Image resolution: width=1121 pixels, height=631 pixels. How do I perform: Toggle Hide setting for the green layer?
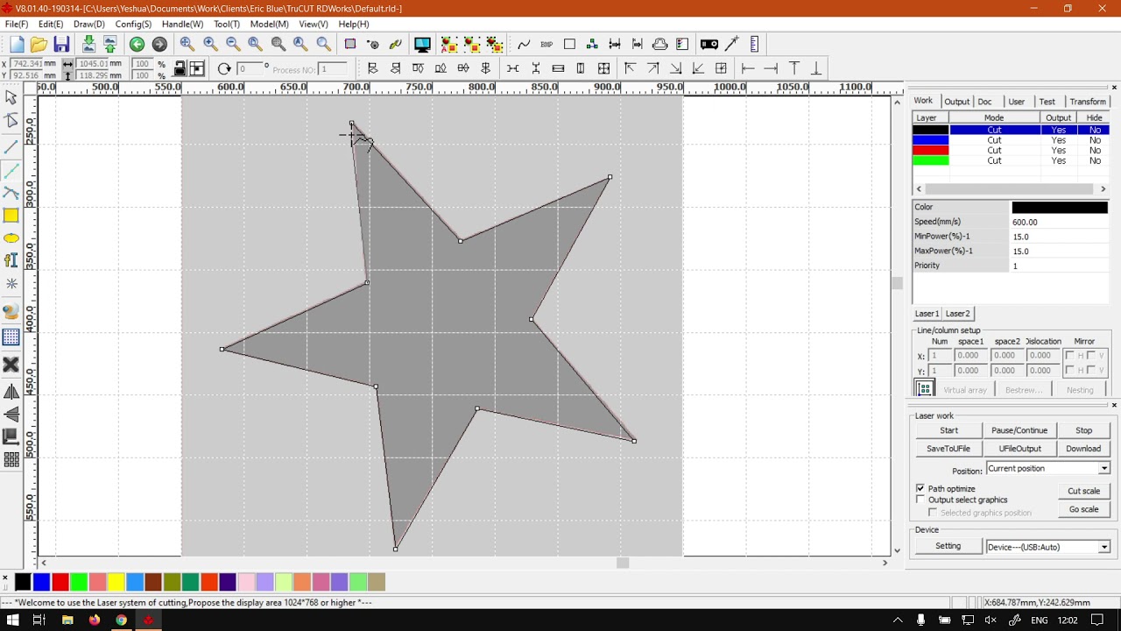point(1095,161)
